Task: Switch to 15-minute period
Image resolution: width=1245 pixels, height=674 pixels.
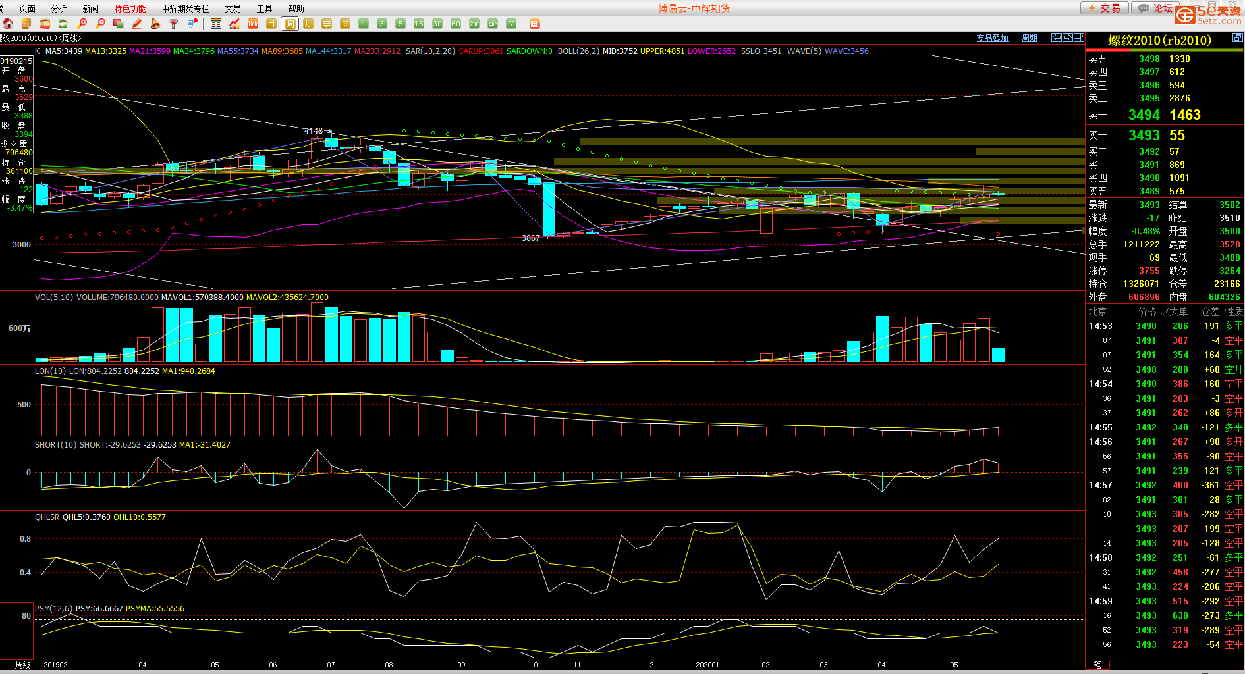Action: pos(419,24)
